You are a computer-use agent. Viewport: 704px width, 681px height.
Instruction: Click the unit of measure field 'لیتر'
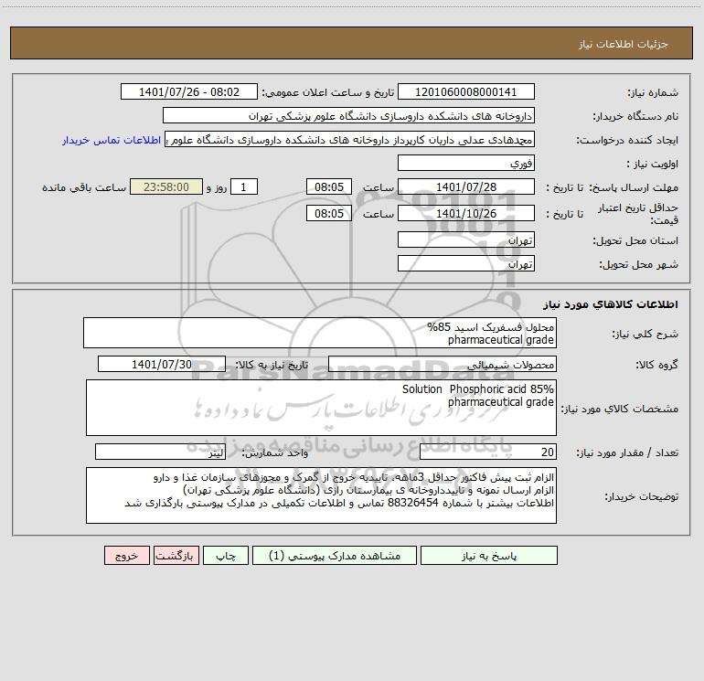(x=160, y=452)
